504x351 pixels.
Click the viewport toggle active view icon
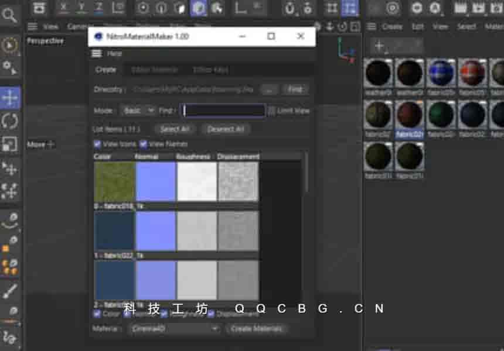pos(355,26)
